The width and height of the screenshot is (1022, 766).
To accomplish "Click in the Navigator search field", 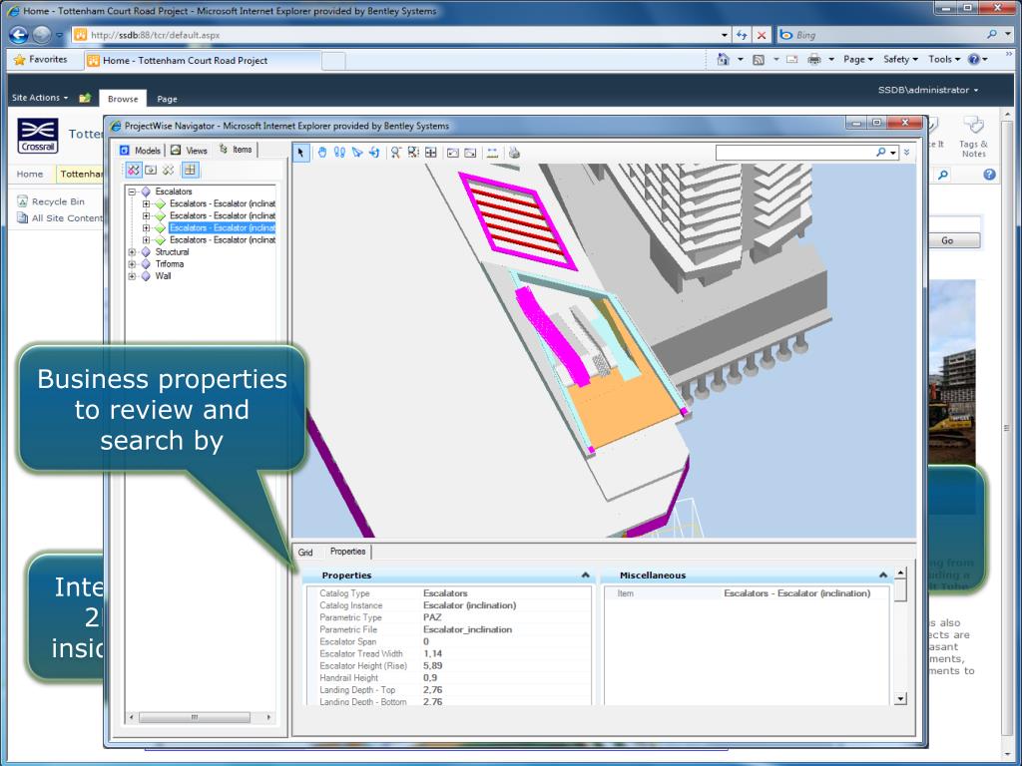I will 795,153.
